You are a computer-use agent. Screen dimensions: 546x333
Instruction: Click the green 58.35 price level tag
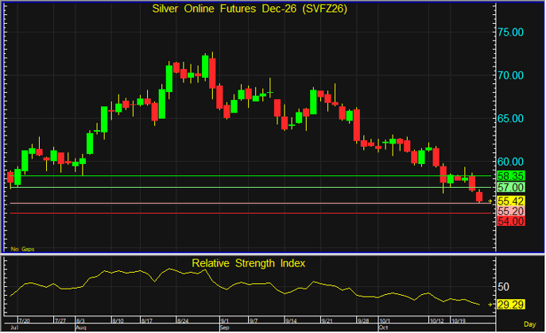[x=510, y=176]
